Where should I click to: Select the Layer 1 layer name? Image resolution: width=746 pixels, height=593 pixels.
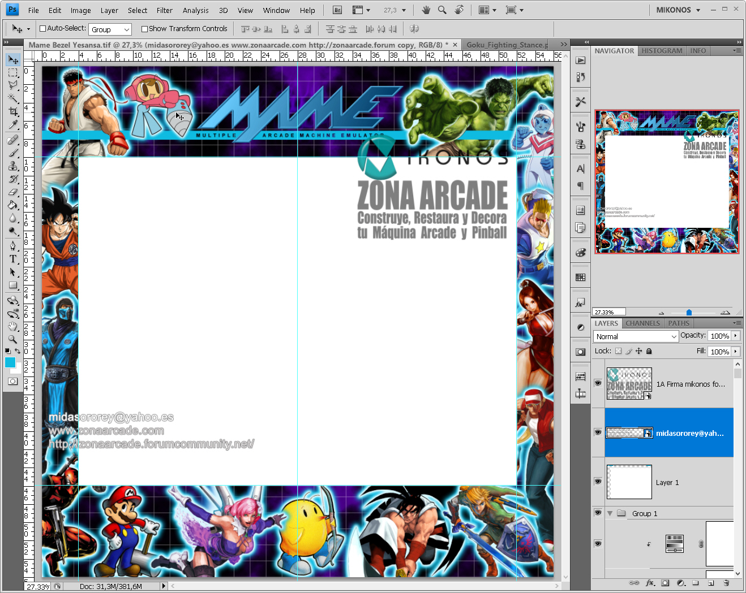coord(667,483)
